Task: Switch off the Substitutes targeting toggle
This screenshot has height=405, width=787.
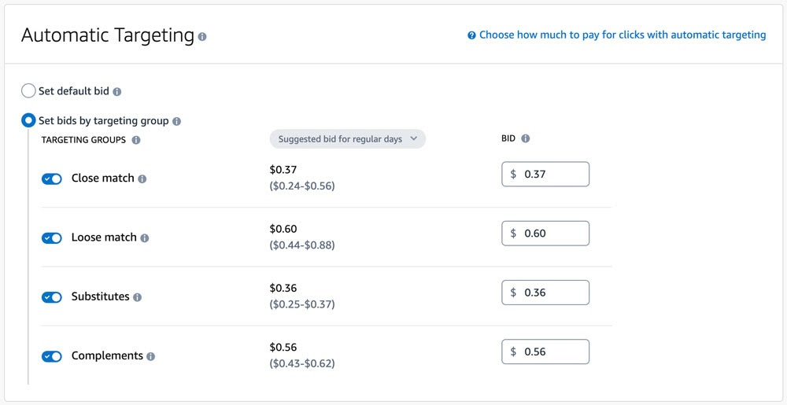Action: (x=52, y=297)
